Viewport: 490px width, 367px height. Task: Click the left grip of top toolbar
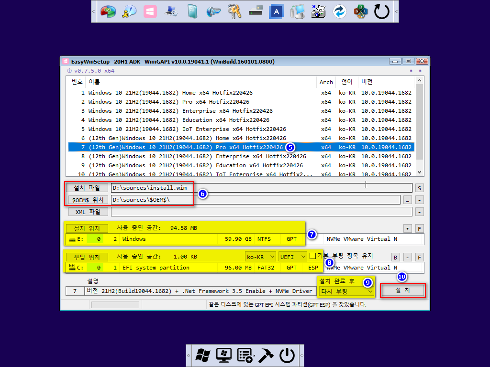click(94, 11)
